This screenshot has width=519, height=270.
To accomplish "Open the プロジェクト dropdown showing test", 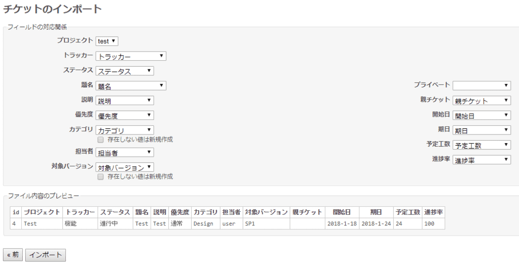I will 107,41.
